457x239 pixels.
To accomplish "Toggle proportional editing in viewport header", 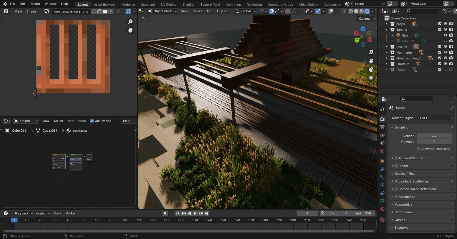I will coord(288,11).
